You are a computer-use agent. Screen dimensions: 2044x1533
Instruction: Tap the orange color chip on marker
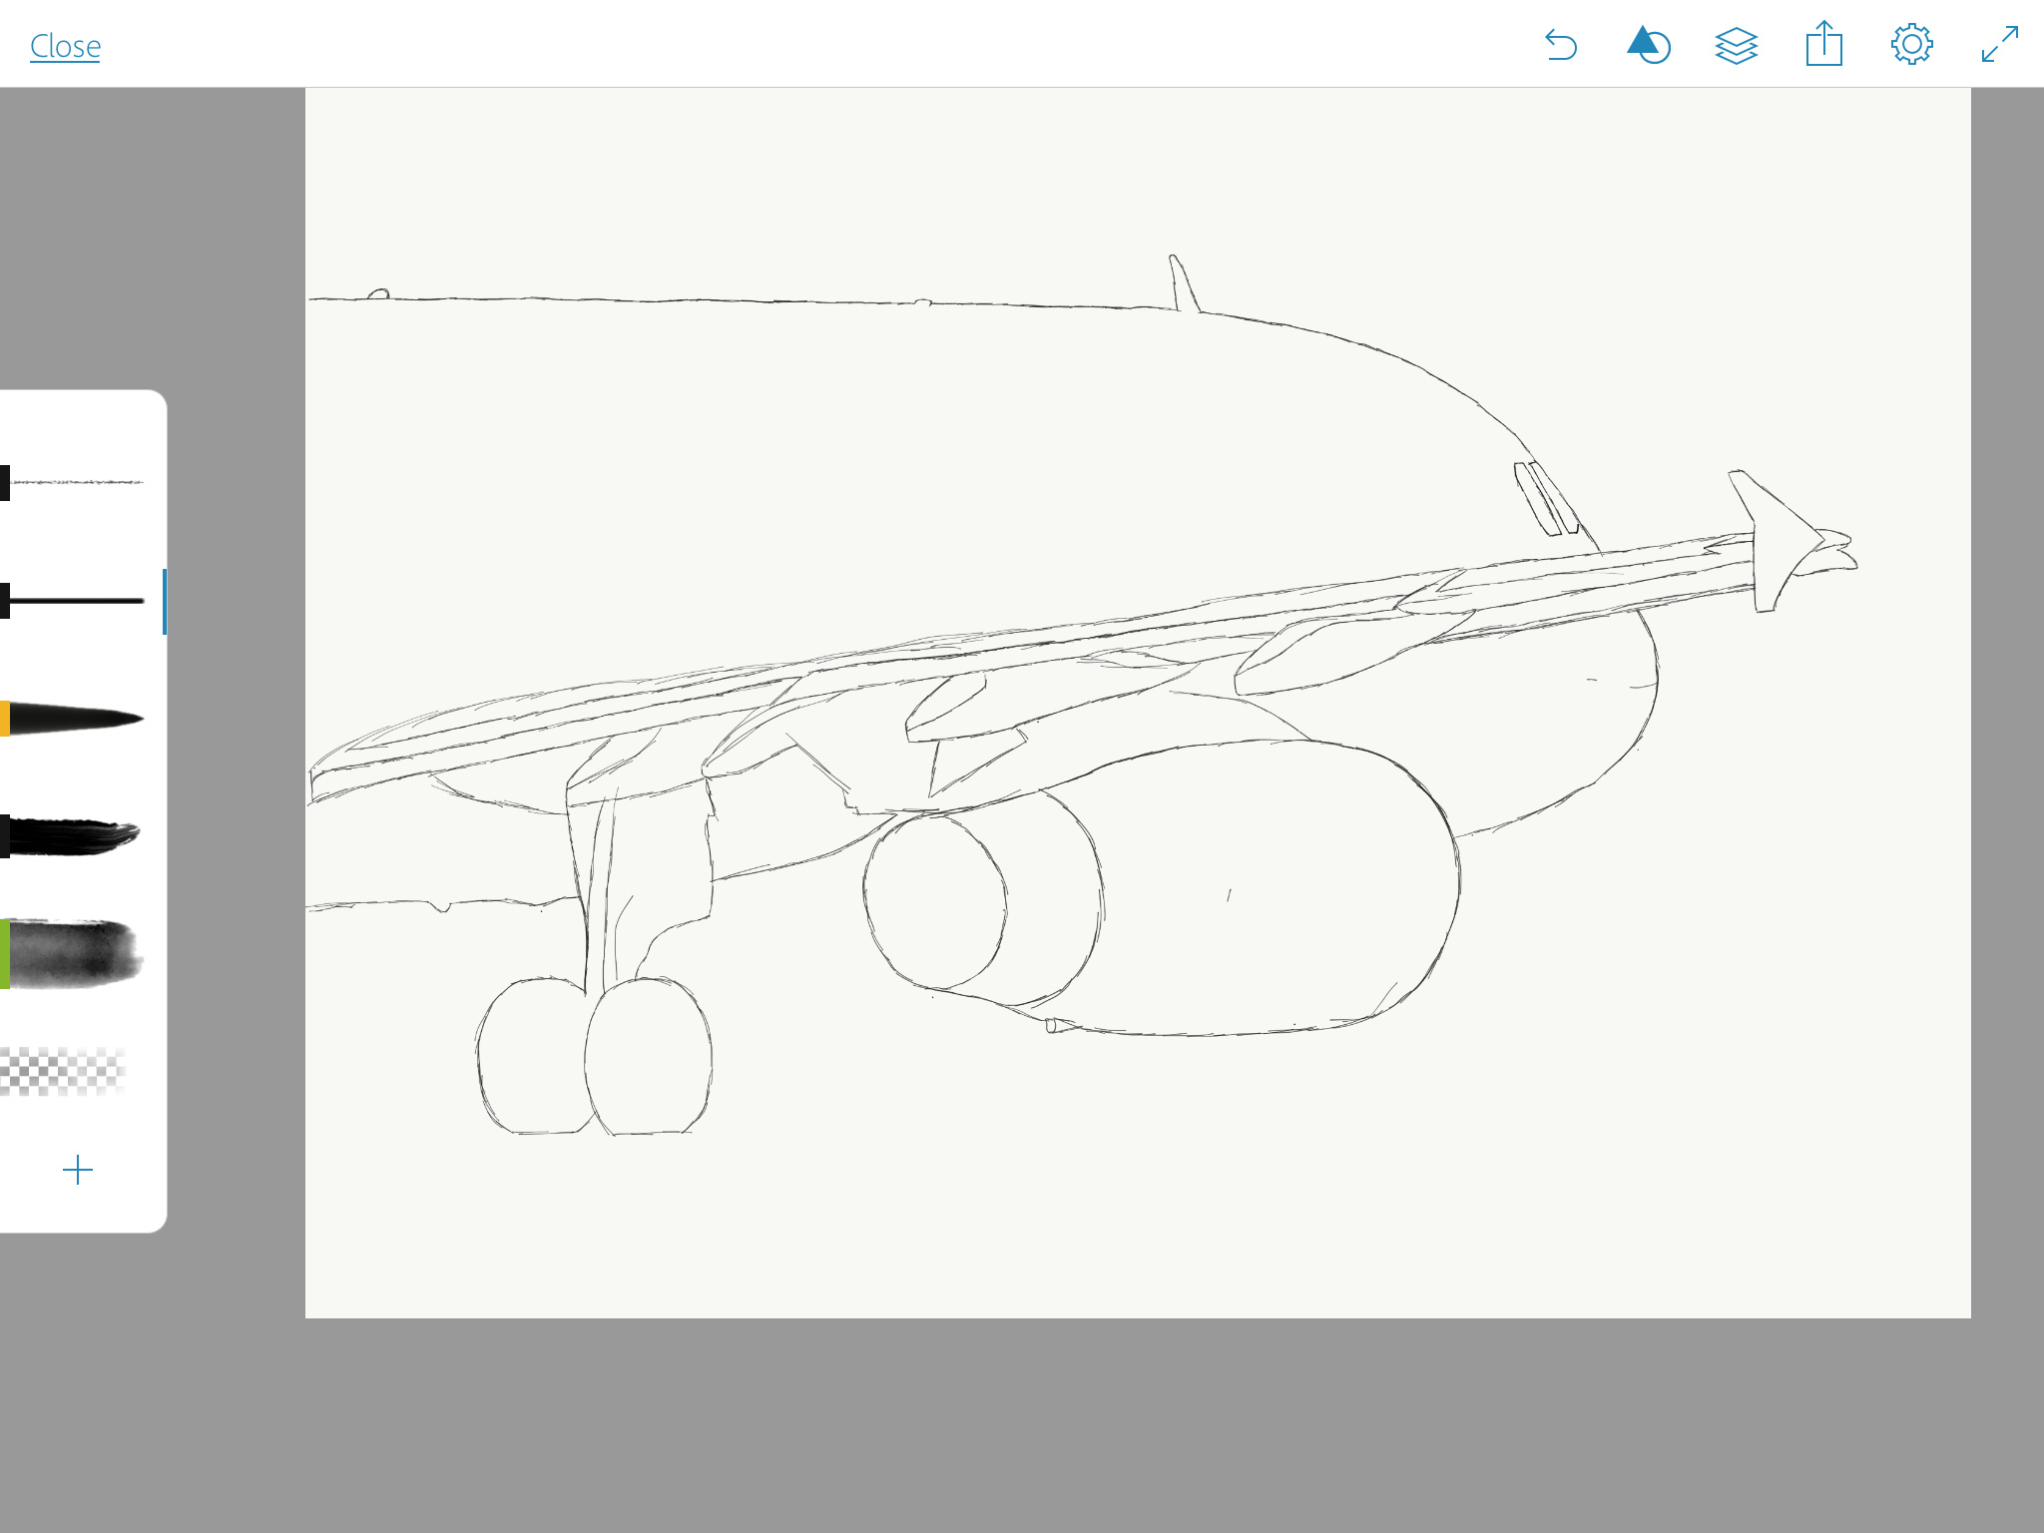click(x=5, y=719)
